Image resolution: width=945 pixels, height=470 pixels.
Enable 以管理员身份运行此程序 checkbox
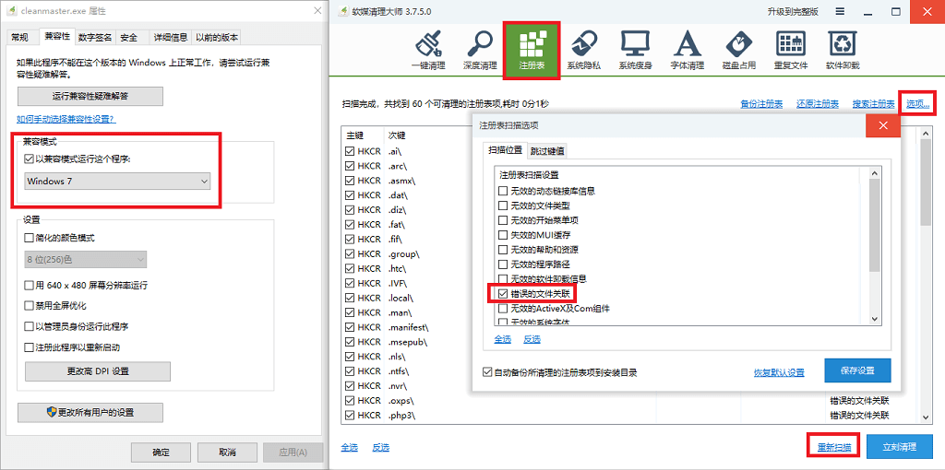(x=29, y=326)
